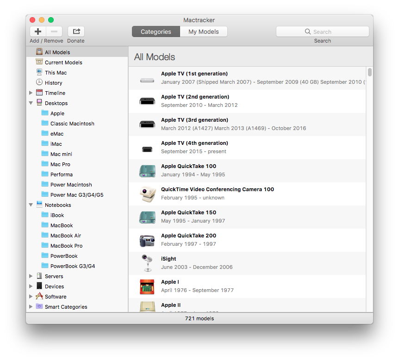Click the Apple I computer icon

tap(147, 286)
